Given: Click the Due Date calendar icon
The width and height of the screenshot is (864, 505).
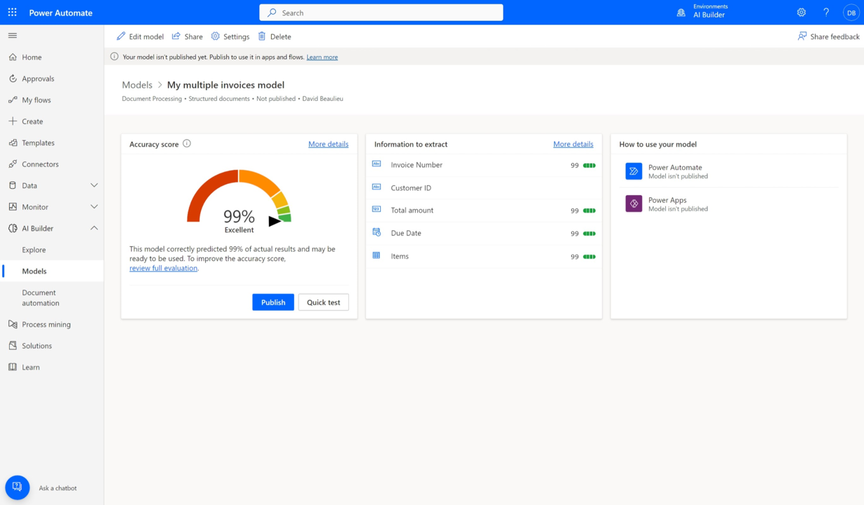Looking at the screenshot, I should [x=377, y=233].
